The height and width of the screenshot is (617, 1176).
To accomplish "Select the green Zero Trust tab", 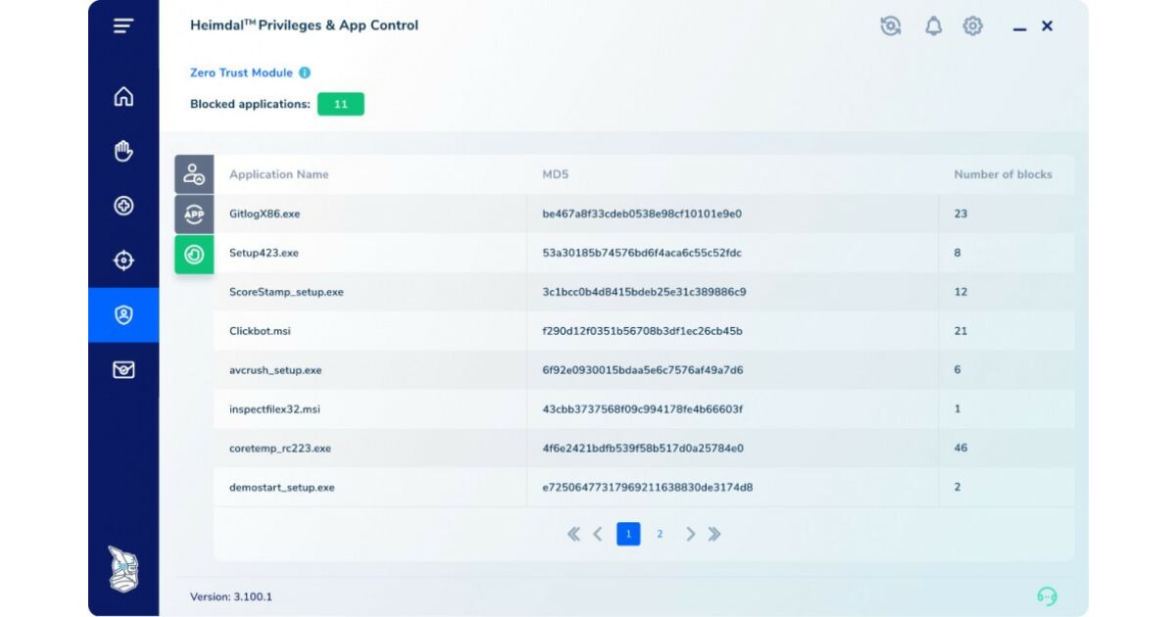I will [194, 254].
